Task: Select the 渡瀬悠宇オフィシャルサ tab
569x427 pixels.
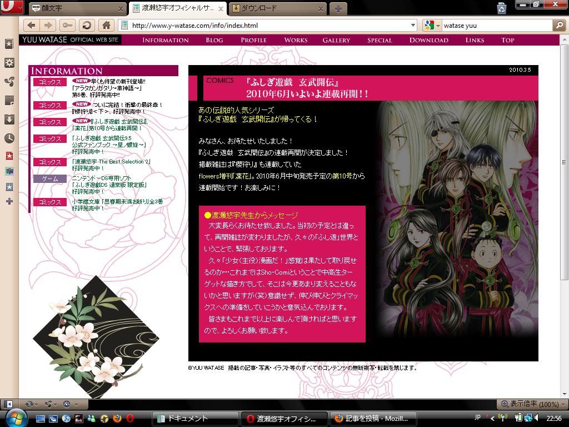Action: point(177,8)
